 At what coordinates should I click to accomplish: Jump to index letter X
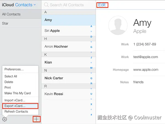point(91,104)
